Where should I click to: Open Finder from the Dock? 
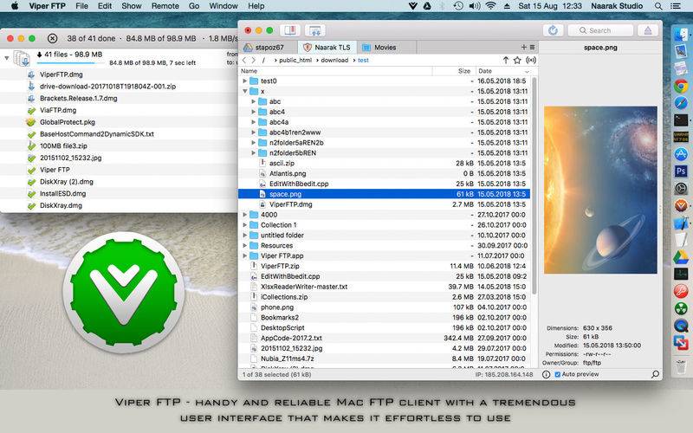click(x=681, y=35)
